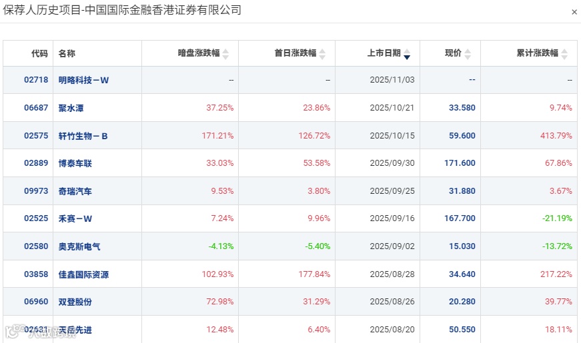Click listing date 2025/09/16

(x=392, y=218)
